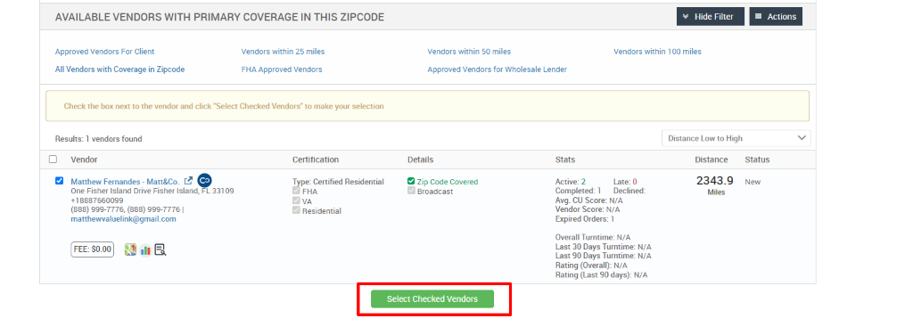913x327 pixels.
Task: Click matthewvaluelink@gmail.com email link
Action: coord(123,219)
